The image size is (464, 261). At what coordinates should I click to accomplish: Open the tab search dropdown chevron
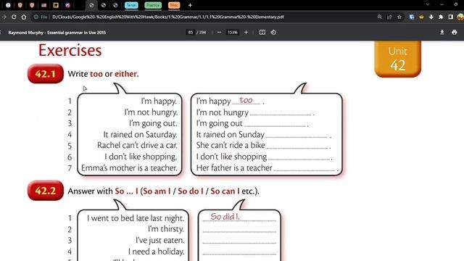click(428, 4)
